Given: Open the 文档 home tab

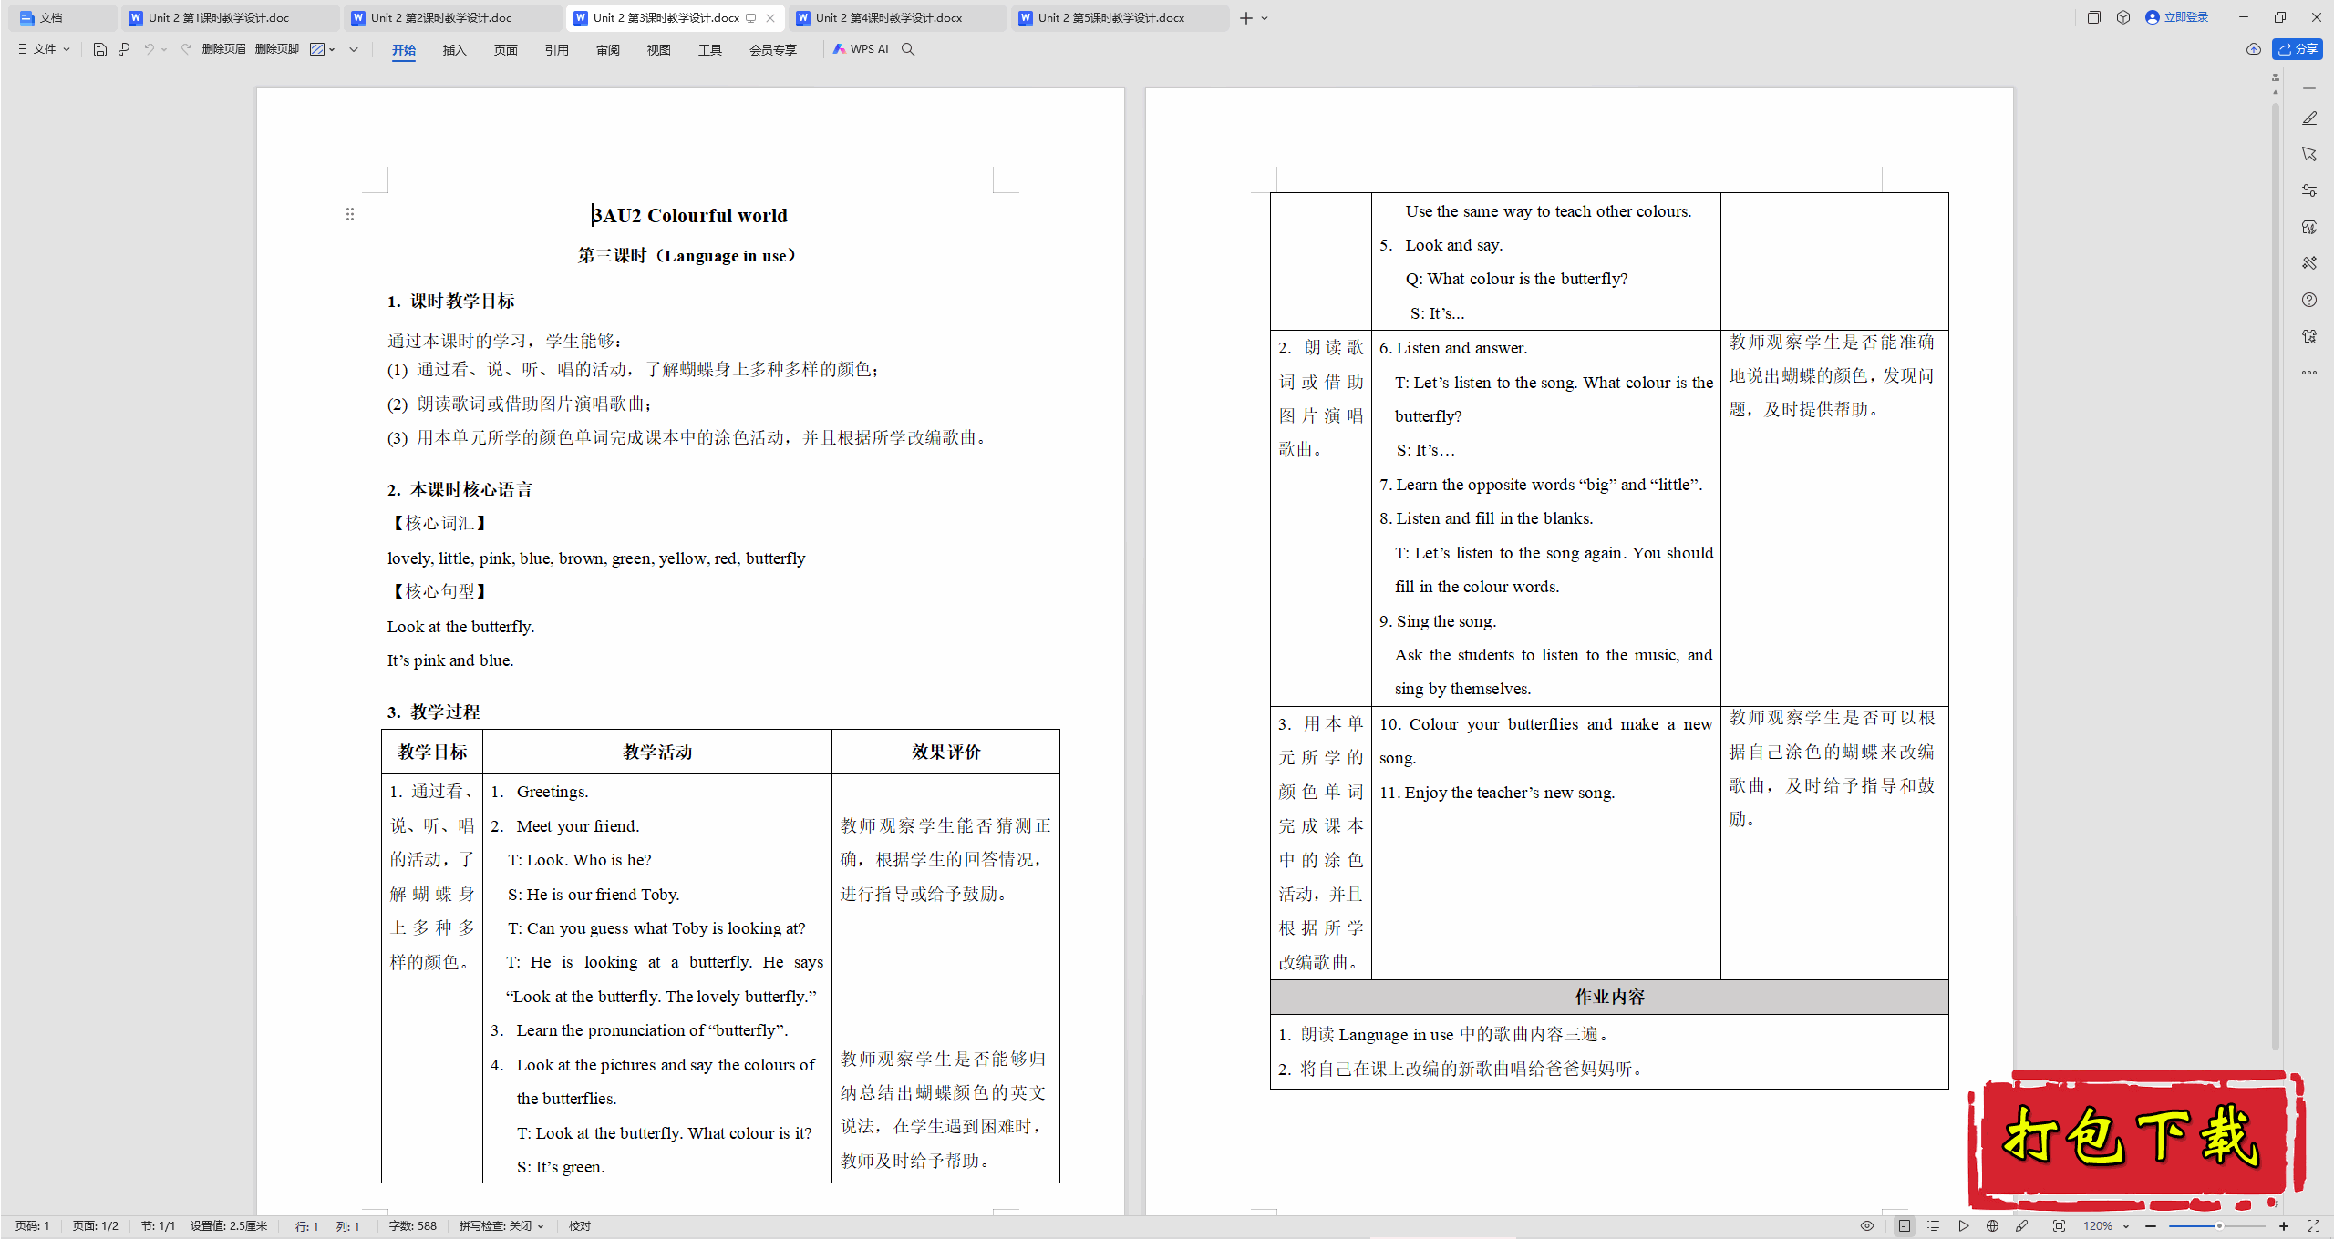Looking at the screenshot, I should point(62,17).
